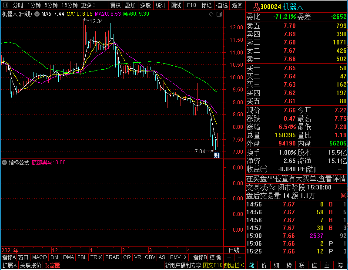
Task: Click the 叠加 overlay button
Action: point(130,5)
